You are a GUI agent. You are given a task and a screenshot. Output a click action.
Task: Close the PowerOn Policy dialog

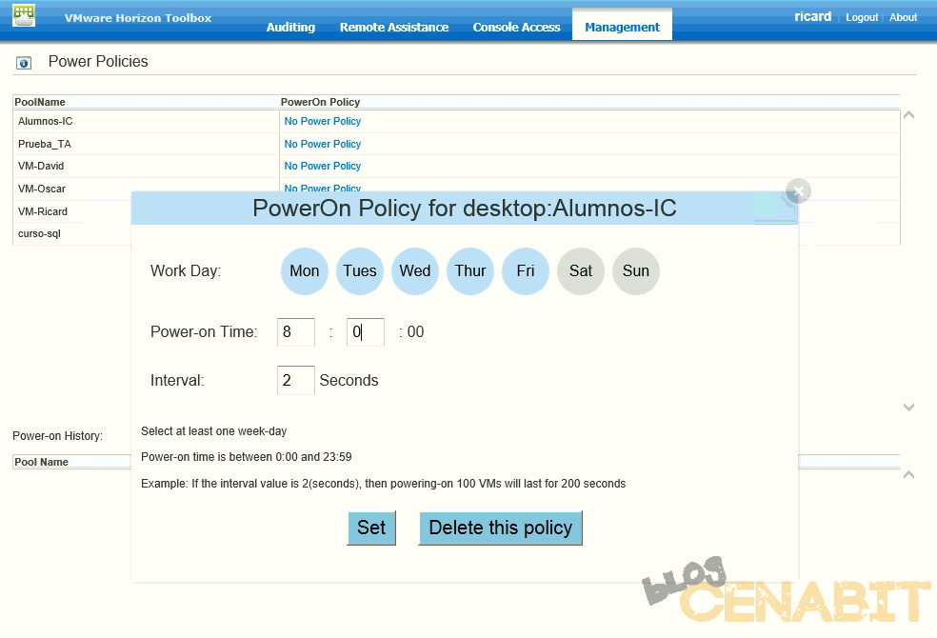(x=798, y=191)
